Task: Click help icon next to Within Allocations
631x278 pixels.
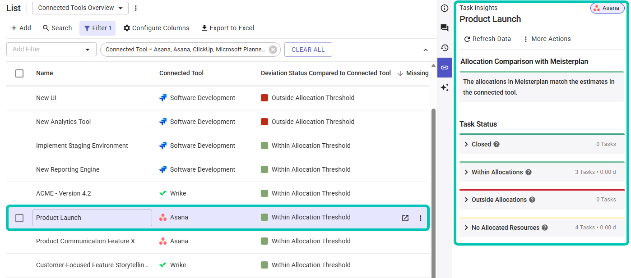Action: pos(529,172)
